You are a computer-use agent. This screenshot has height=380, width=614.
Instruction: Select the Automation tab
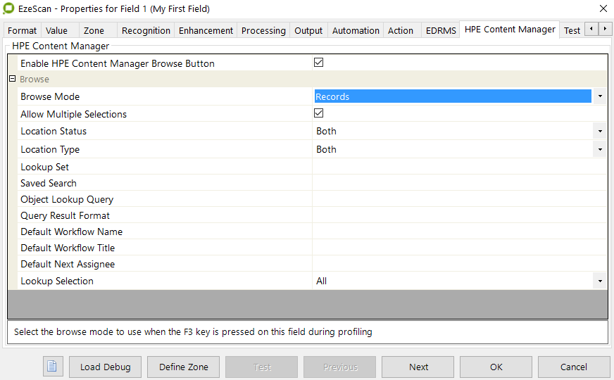coord(356,30)
